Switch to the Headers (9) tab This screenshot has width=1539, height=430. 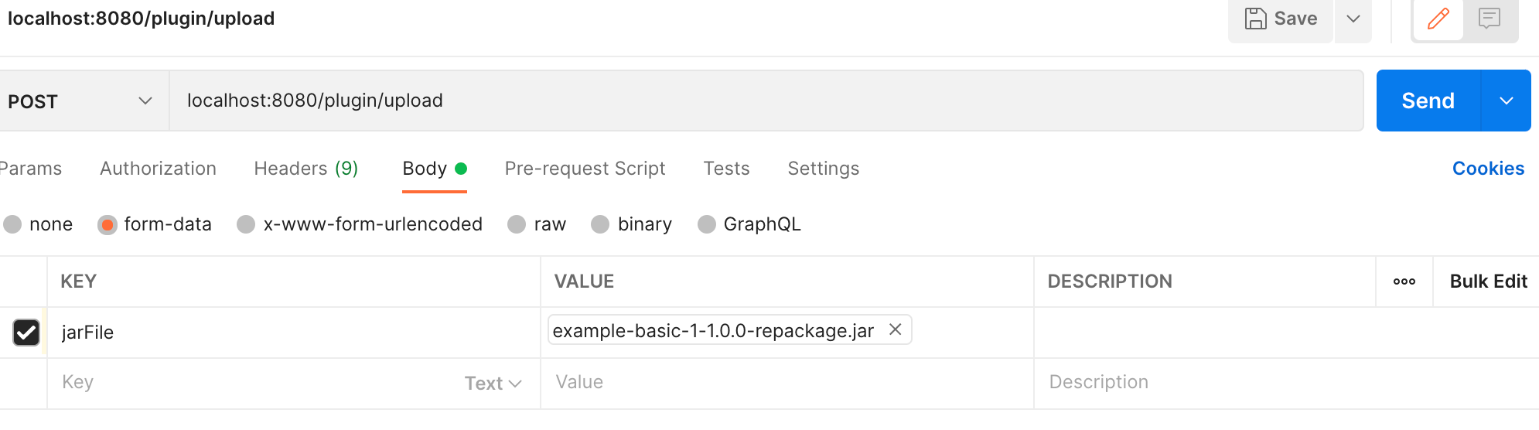[305, 169]
